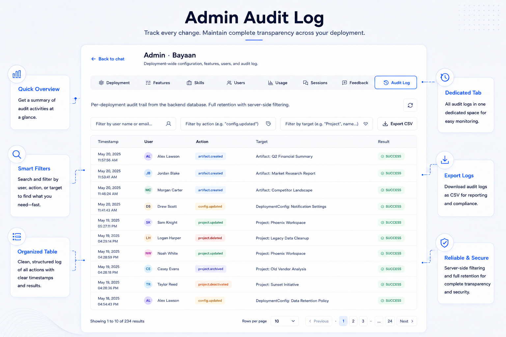The height and width of the screenshot is (337, 506).
Task: Click the Action column header
Action: [202, 142]
